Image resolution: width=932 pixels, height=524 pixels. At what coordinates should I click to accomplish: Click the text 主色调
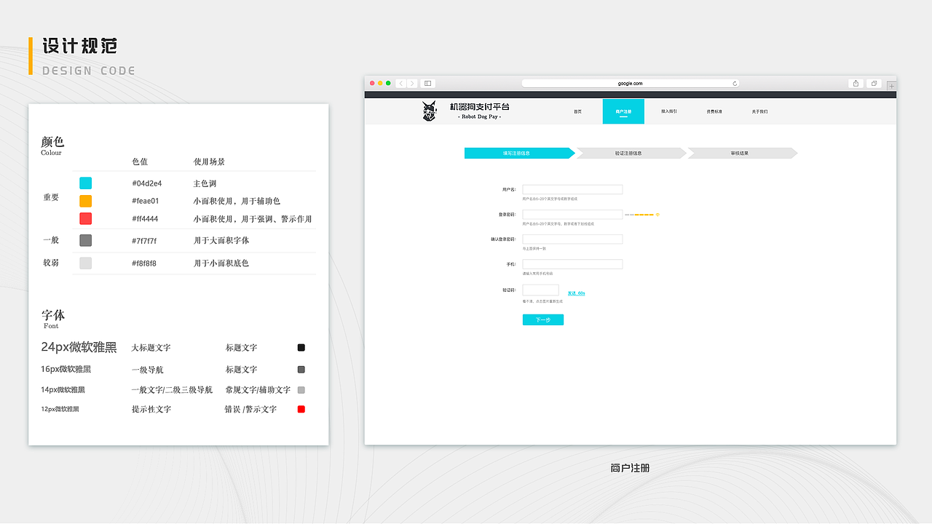click(205, 183)
